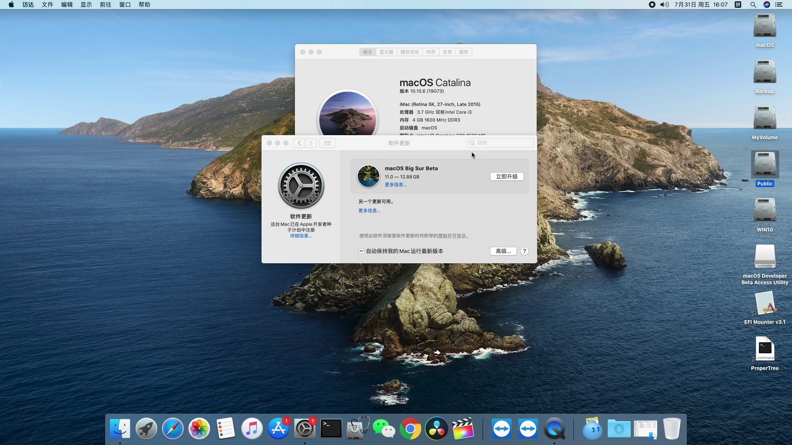Select the macOS drive on desktop
Image resolution: width=792 pixels, height=445 pixels.
click(x=765, y=26)
